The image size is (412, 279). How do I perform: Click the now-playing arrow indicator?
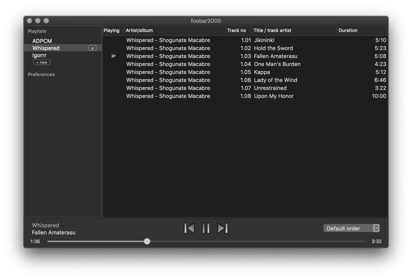click(x=114, y=56)
